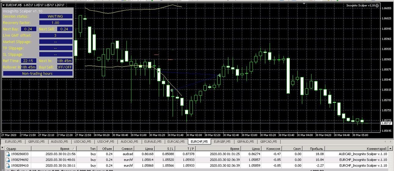The image size is (394, 171).
Task: Click the Next in value 18h 45m
Action: click(x=64, y=61)
